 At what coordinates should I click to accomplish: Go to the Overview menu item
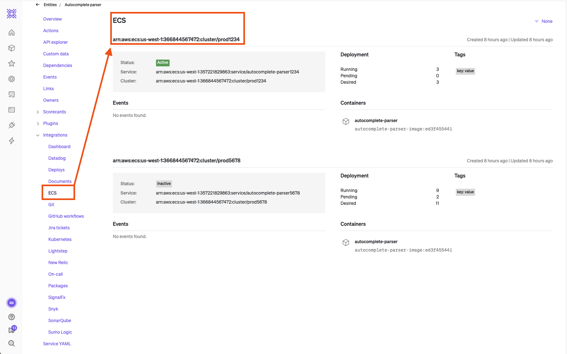52,19
